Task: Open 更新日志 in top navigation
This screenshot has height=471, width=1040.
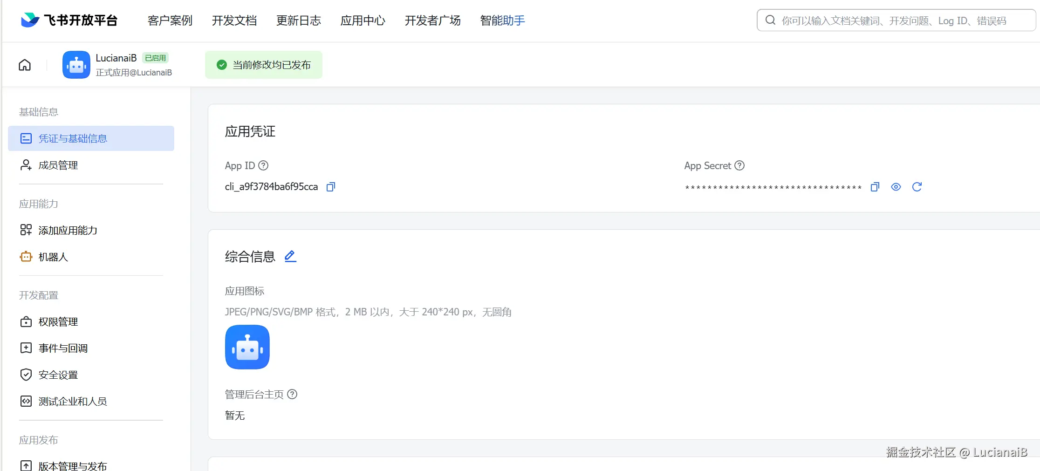Action: click(x=299, y=20)
